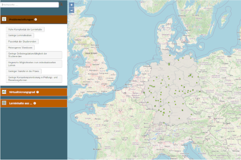Viewport: 241px width, 160px height.
Task: Toggle filter Passivität der Studierenden
Action: point(23,42)
